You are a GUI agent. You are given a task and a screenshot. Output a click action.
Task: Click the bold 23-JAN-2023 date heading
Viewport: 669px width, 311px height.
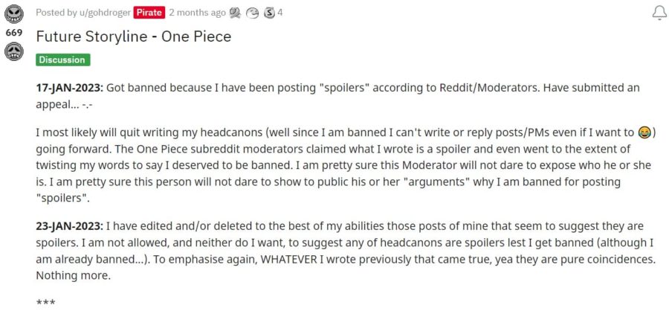[70, 225]
